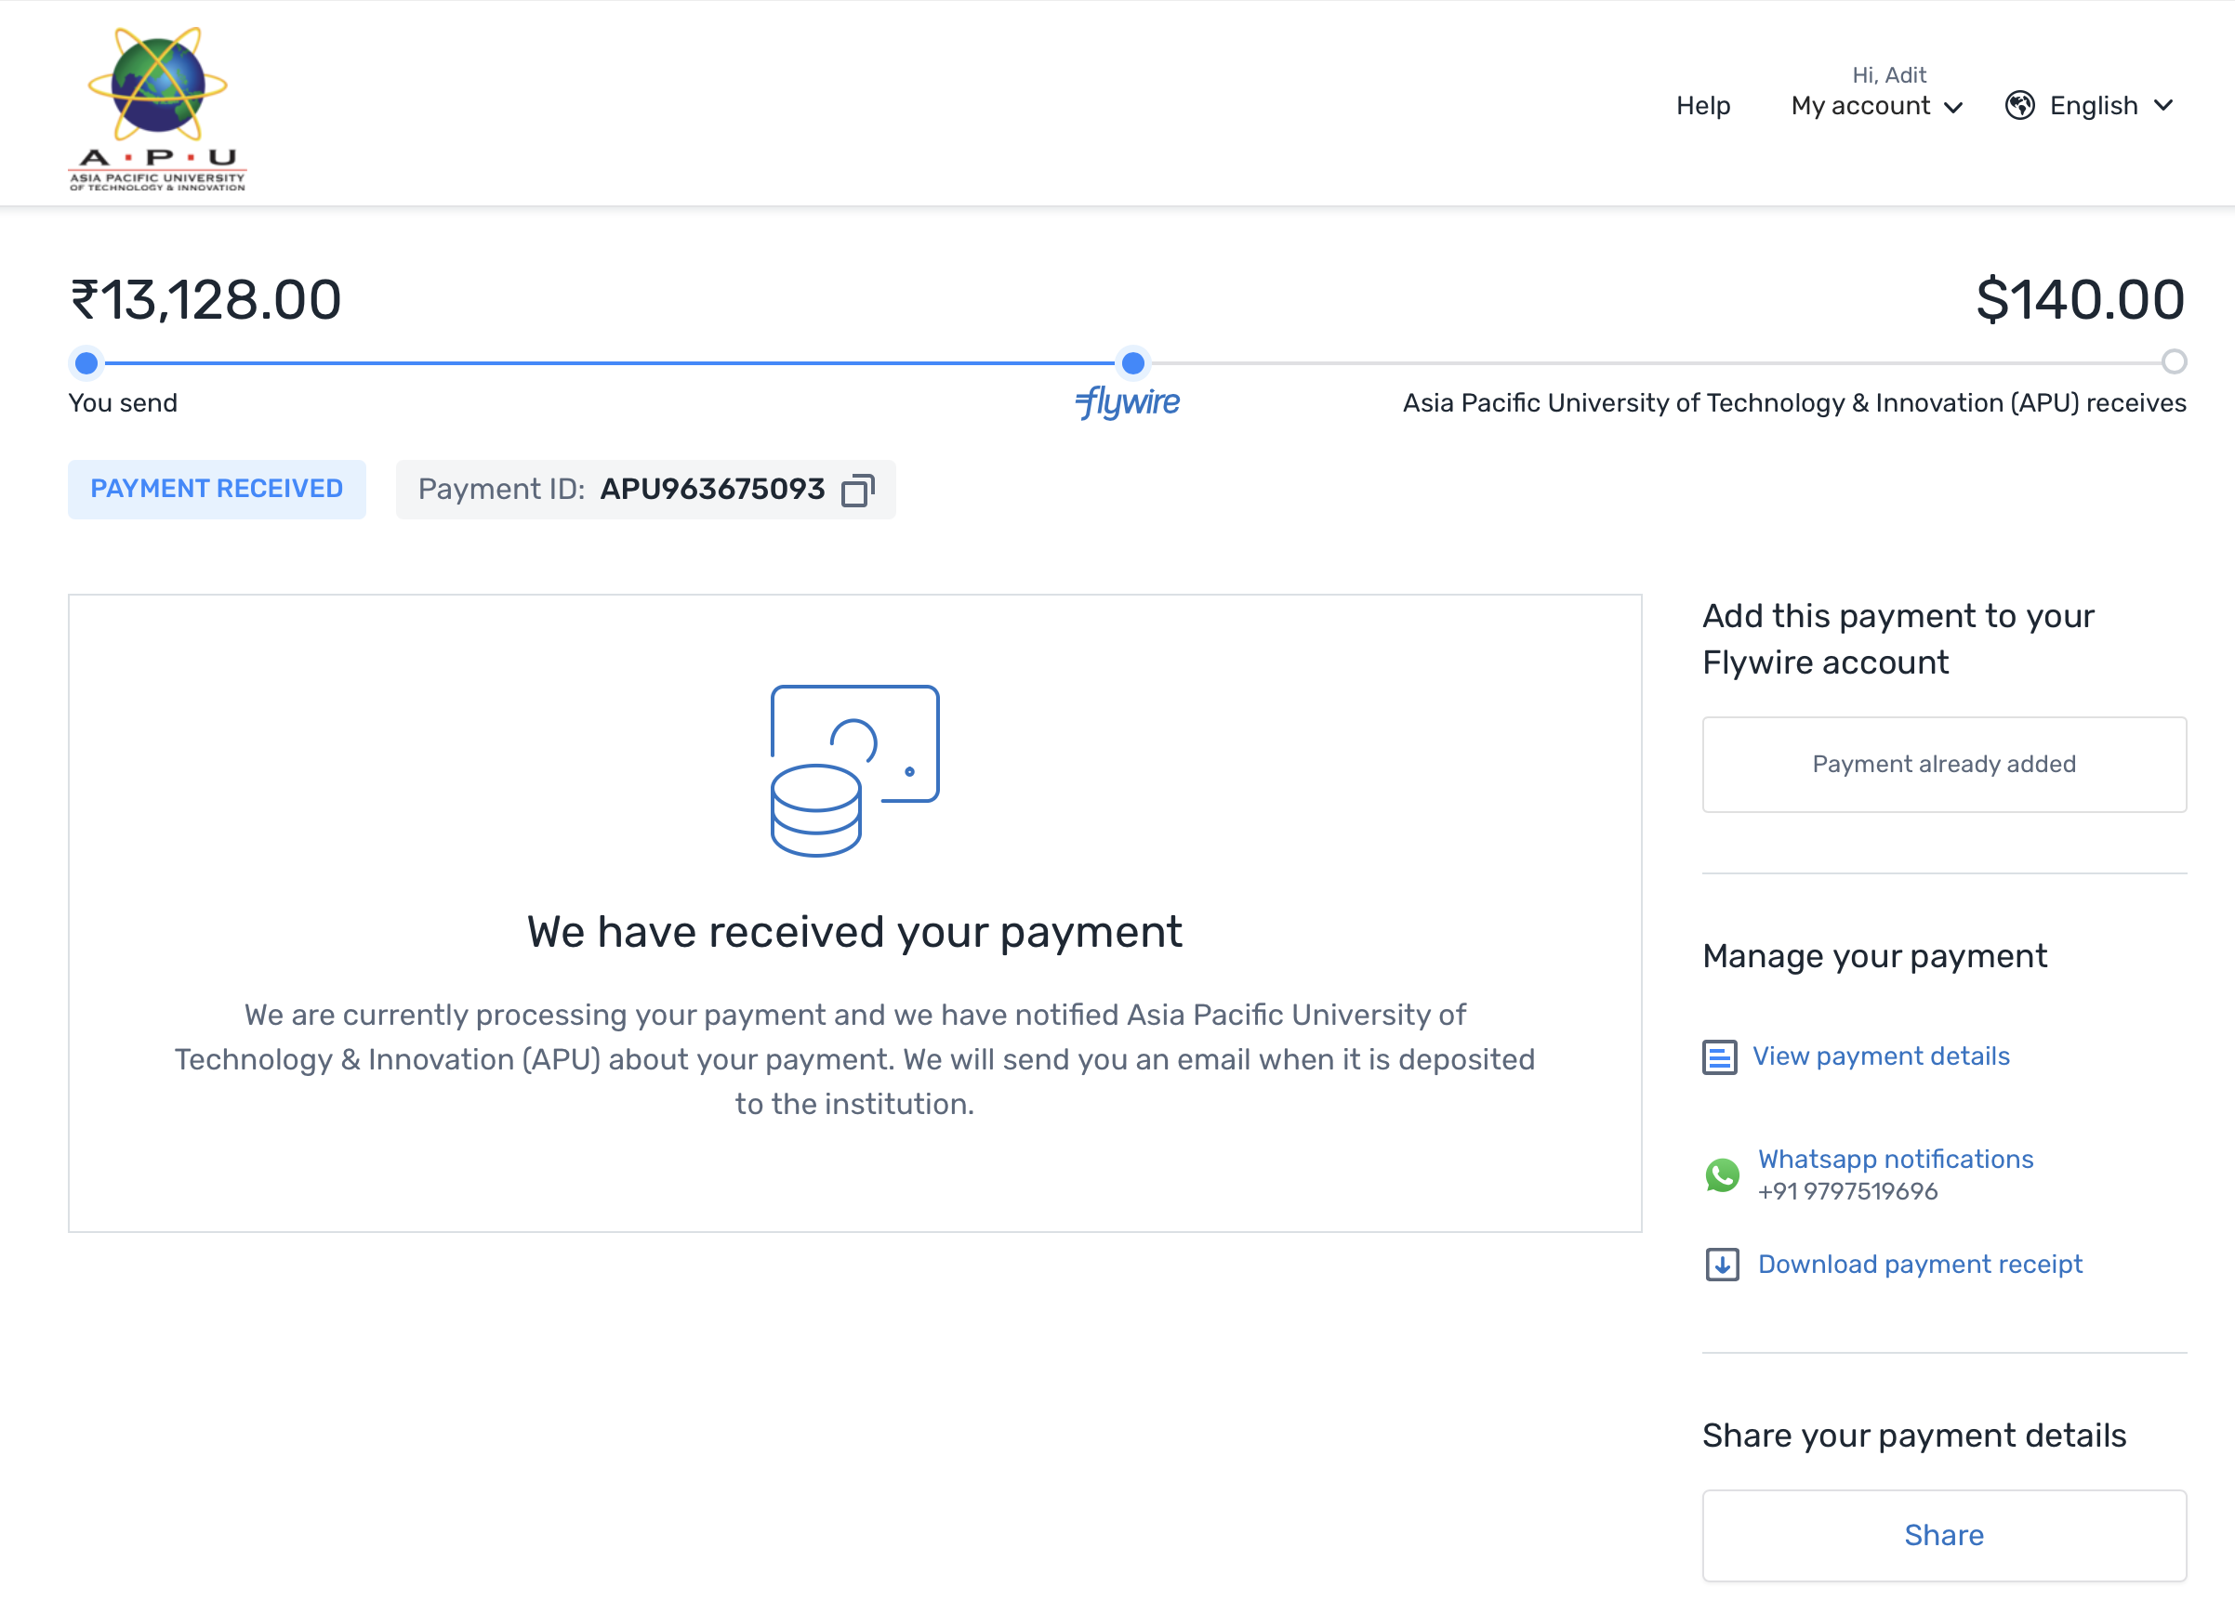This screenshot has height=1600, width=2235.
Task: Click the PAYMENT RECEIVED status badge
Action: [217, 489]
